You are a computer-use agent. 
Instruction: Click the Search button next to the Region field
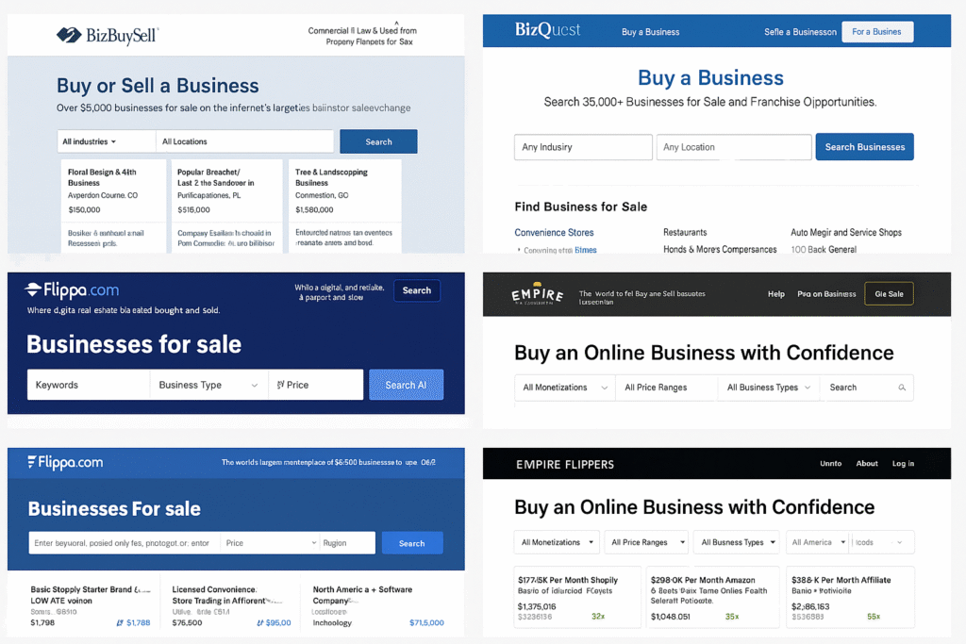(x=411, y=543)
